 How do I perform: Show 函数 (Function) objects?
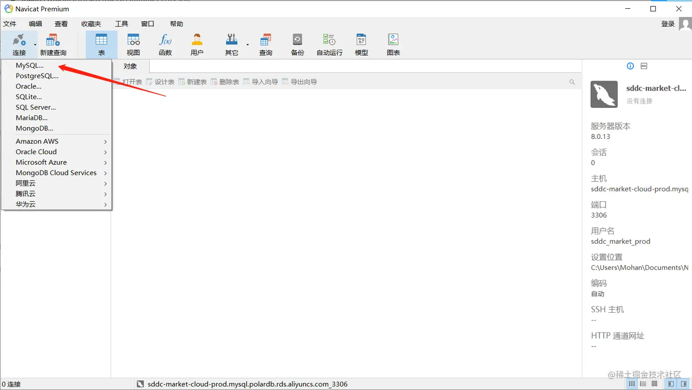pyautogui.click(x=165, y=44)
